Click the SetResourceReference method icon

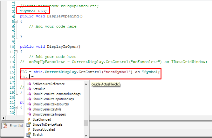point(29,84)
